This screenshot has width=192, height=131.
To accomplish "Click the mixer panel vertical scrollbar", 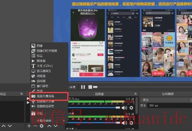I will coord(137,106).
